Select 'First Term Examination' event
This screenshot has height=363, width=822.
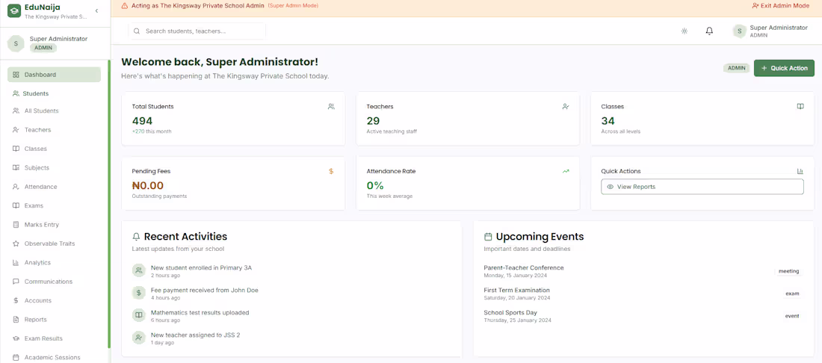click(517, 291)
